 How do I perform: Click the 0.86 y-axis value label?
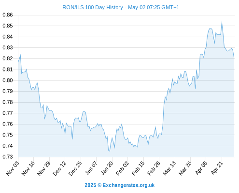(8, 15)
